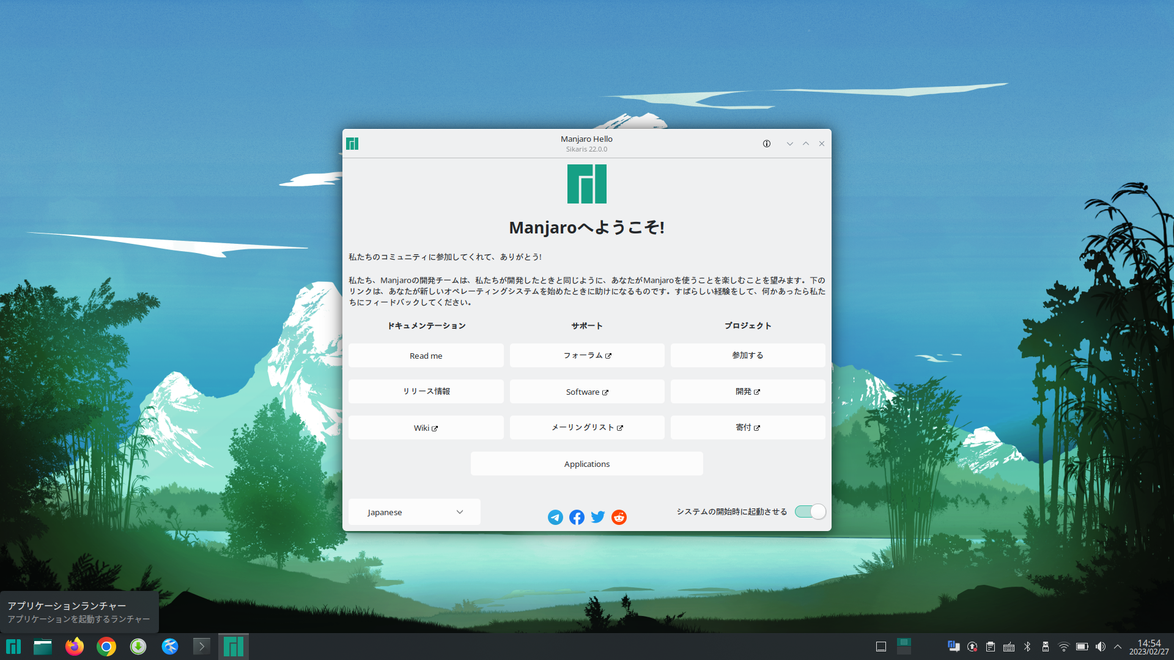Click the info icon in the title bar

[766, 144]
